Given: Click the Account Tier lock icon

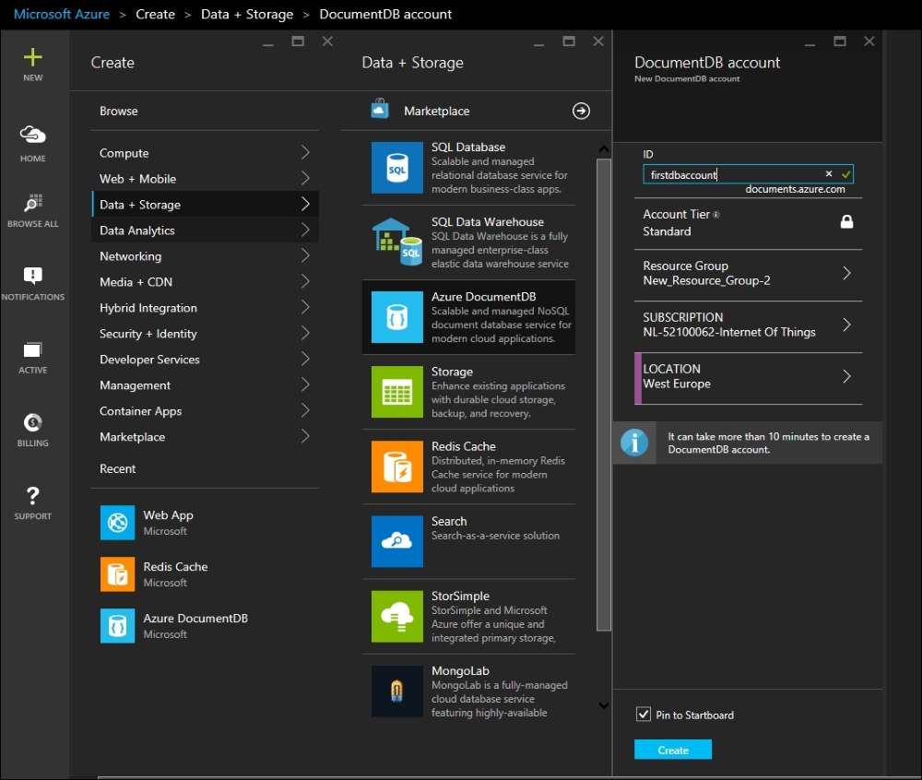Looking at the screenshot, I should (846, 221).
